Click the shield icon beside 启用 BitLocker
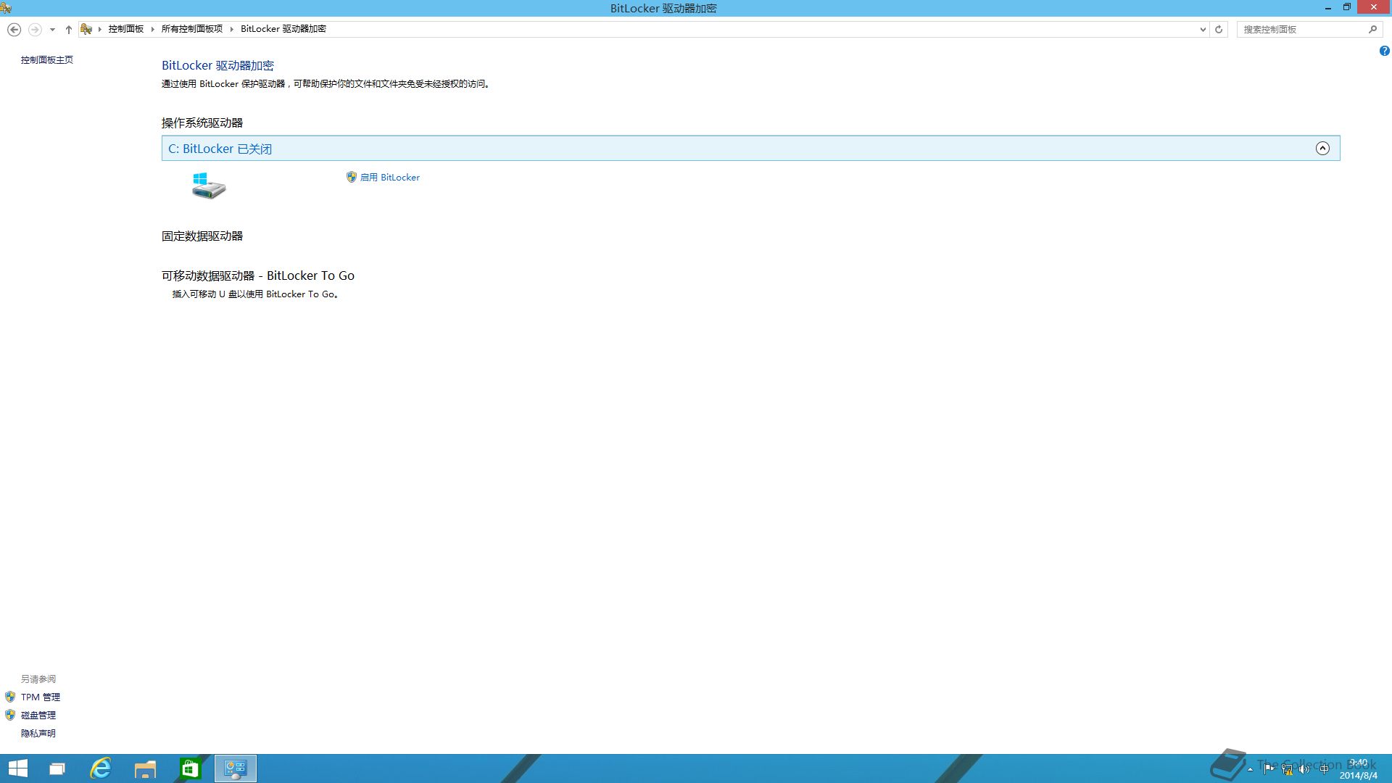This screenshot has width=1392, height=783. 352,177
